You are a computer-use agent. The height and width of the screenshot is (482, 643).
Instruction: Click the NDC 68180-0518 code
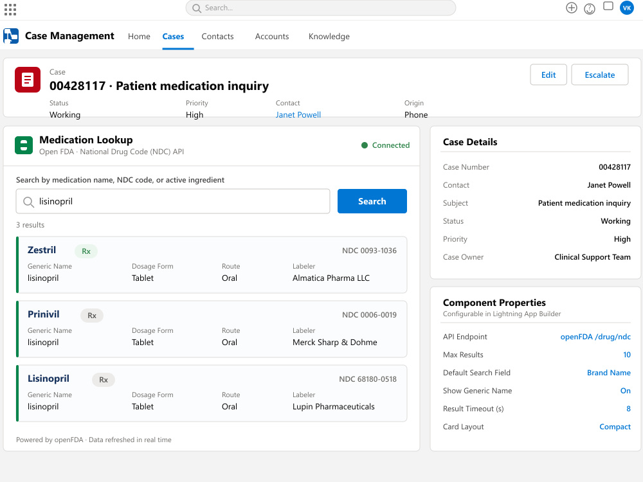coord(367,379)
